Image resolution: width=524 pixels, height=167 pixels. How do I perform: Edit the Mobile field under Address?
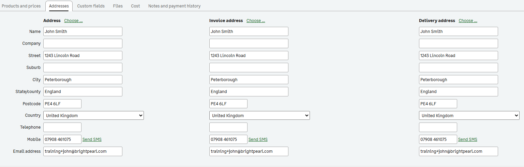pos(62,140)
